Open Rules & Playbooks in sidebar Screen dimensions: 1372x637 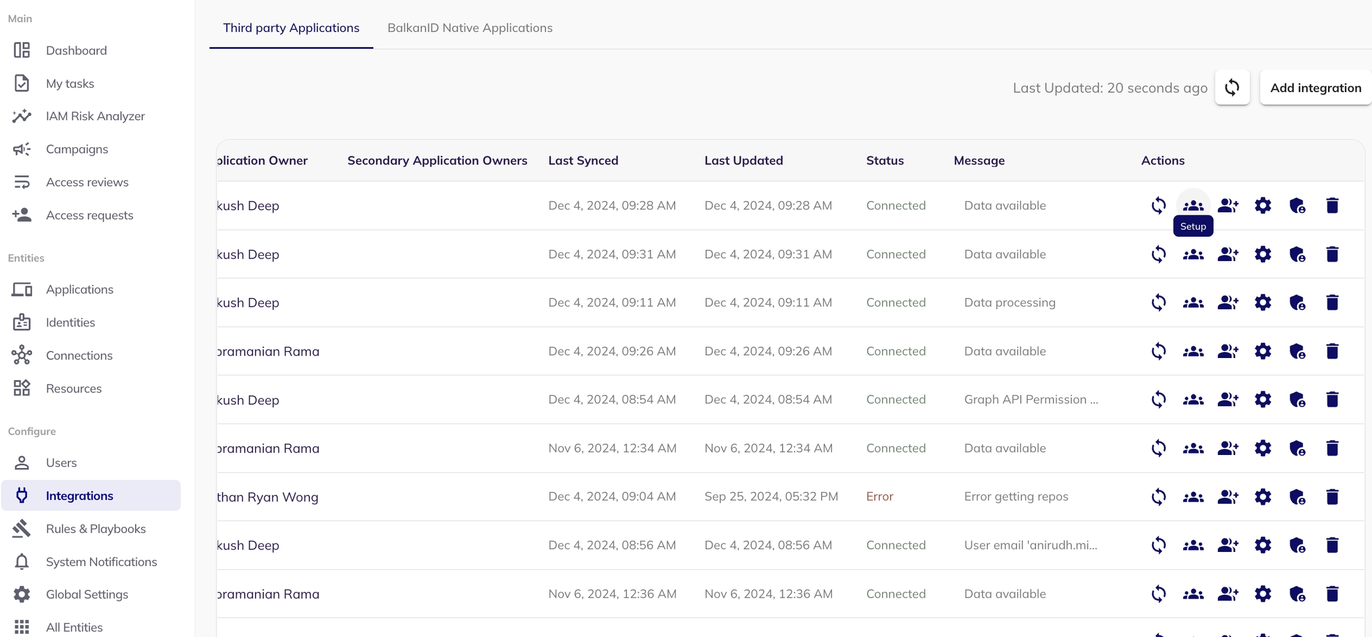point(95,529)
